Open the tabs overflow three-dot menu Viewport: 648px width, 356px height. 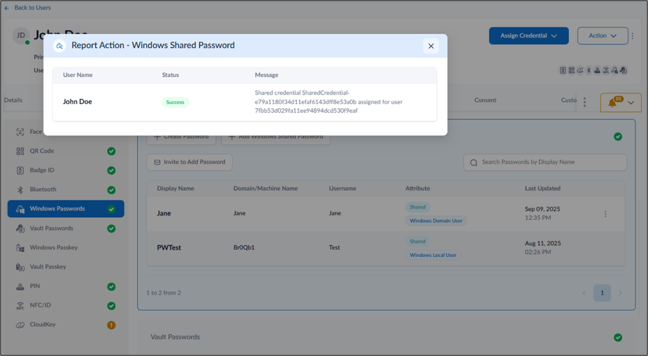click(x=584, y=102)
